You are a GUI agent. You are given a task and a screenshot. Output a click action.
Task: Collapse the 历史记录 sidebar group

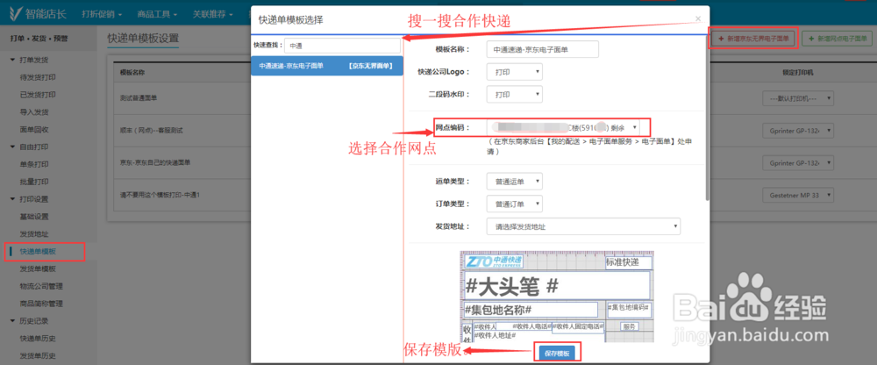point(29,321)
